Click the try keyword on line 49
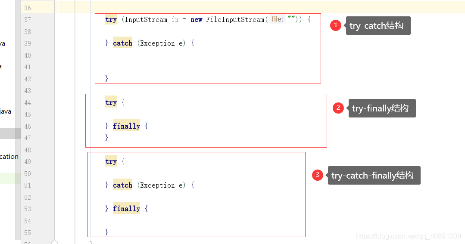 (x=111, y=162)
